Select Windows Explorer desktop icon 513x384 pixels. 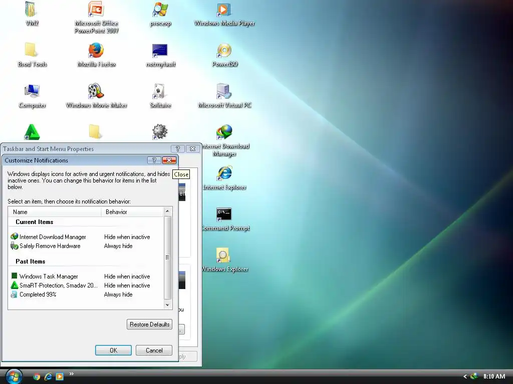click(x=224, y=260)
